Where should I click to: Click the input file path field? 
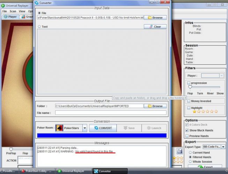[x=90, y=17]
